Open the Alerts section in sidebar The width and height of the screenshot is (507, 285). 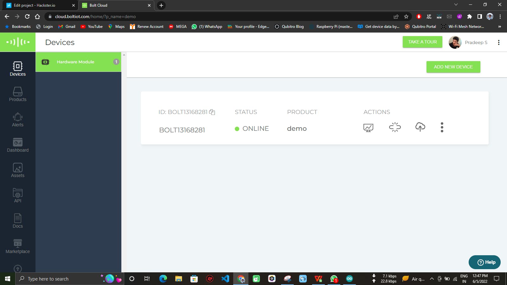pyautogui.click(x=18, y=120)
